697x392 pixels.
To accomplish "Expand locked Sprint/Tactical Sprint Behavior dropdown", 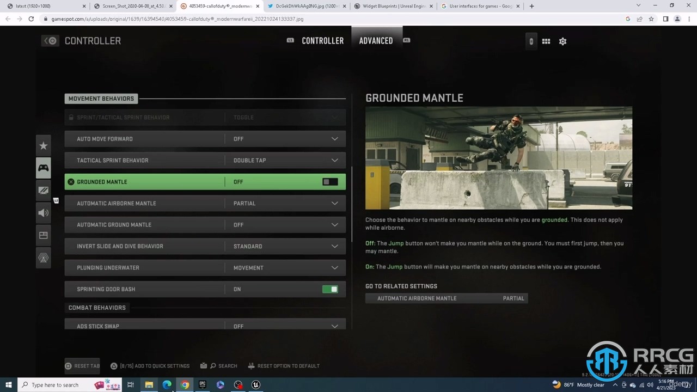I will 335,117.
